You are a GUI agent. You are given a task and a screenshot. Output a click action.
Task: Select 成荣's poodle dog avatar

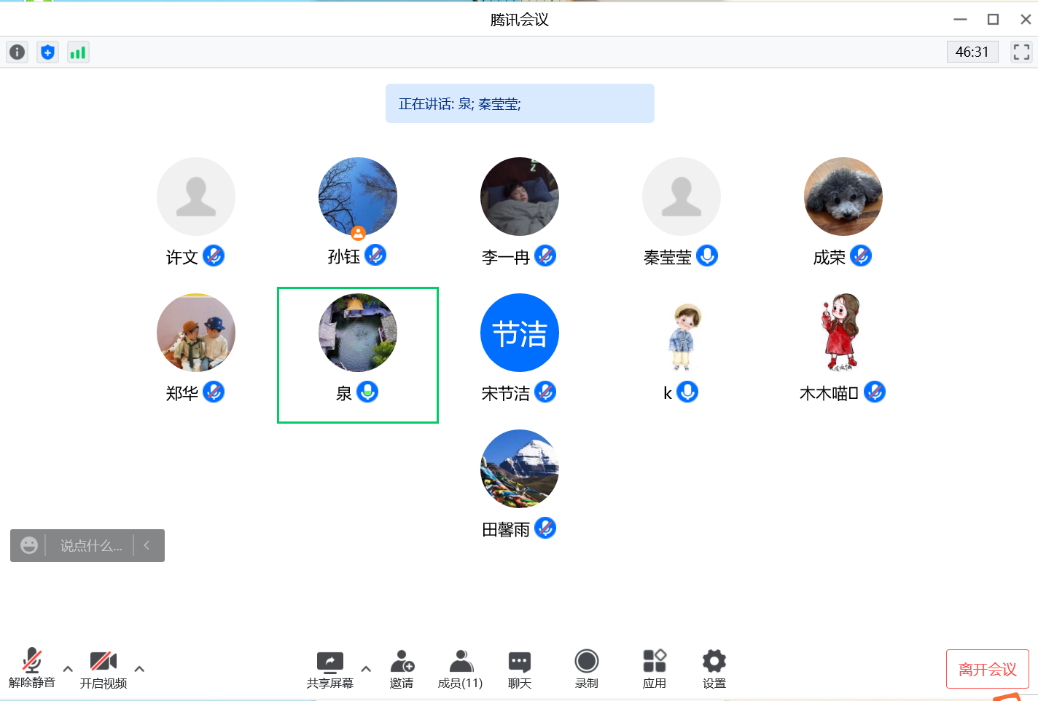843,197
